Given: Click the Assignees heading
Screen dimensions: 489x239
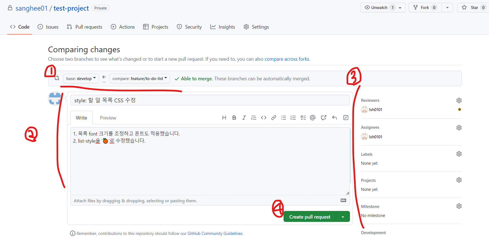Looking at the screenshot, I should click(370, 127).
